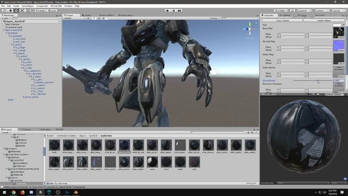Click the Windows Start button
348x196 pixels.
click(x=4, y=192)
